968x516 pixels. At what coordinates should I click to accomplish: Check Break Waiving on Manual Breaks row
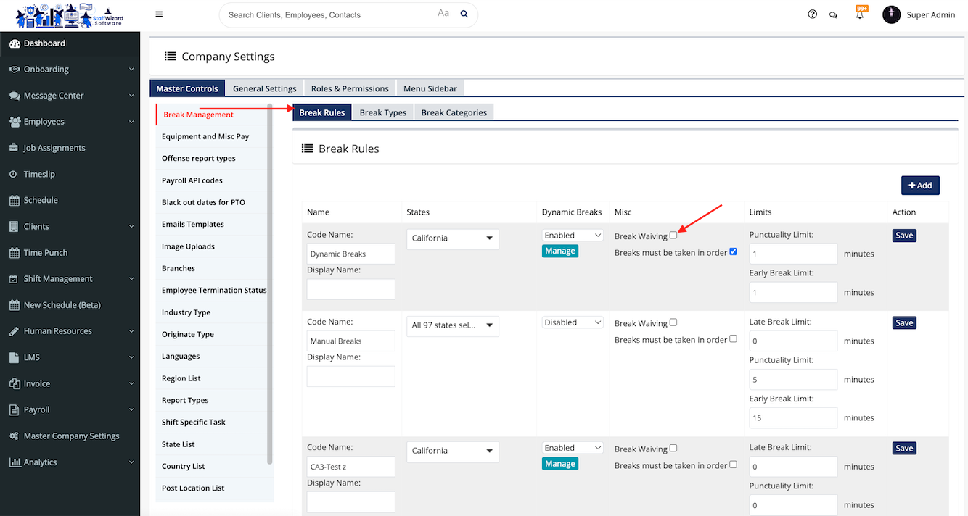pyautogui.click(x=673, y=322)
